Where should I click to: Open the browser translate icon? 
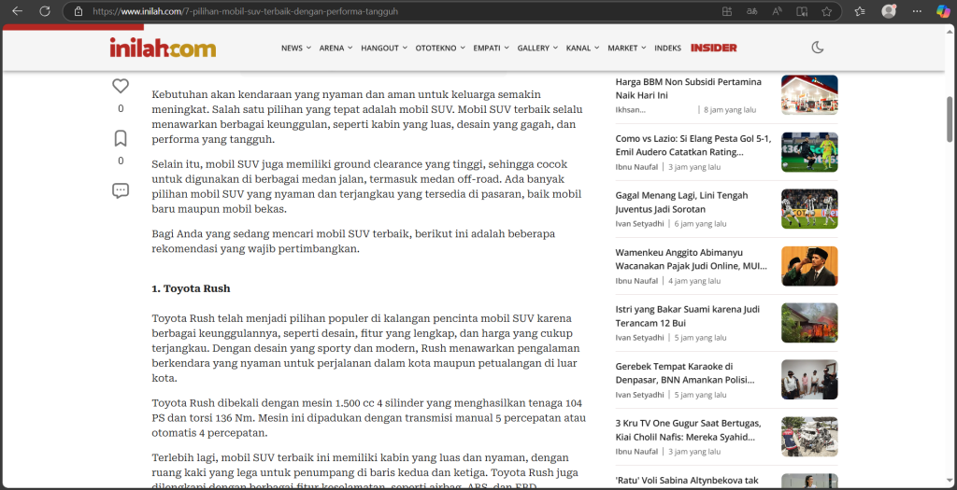(x=751, y=11)
